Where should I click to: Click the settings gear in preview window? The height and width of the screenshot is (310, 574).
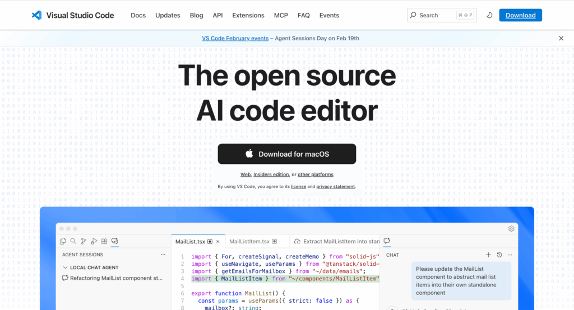tap(511, 228)
